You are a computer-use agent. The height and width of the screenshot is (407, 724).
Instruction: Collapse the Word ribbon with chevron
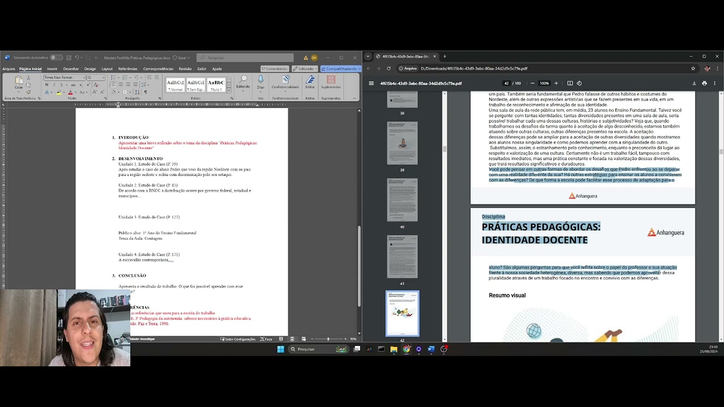[x=355, y=98]
